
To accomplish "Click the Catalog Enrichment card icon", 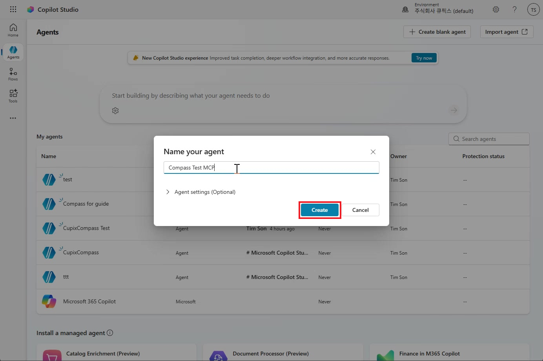I will [x=52, y=355].
